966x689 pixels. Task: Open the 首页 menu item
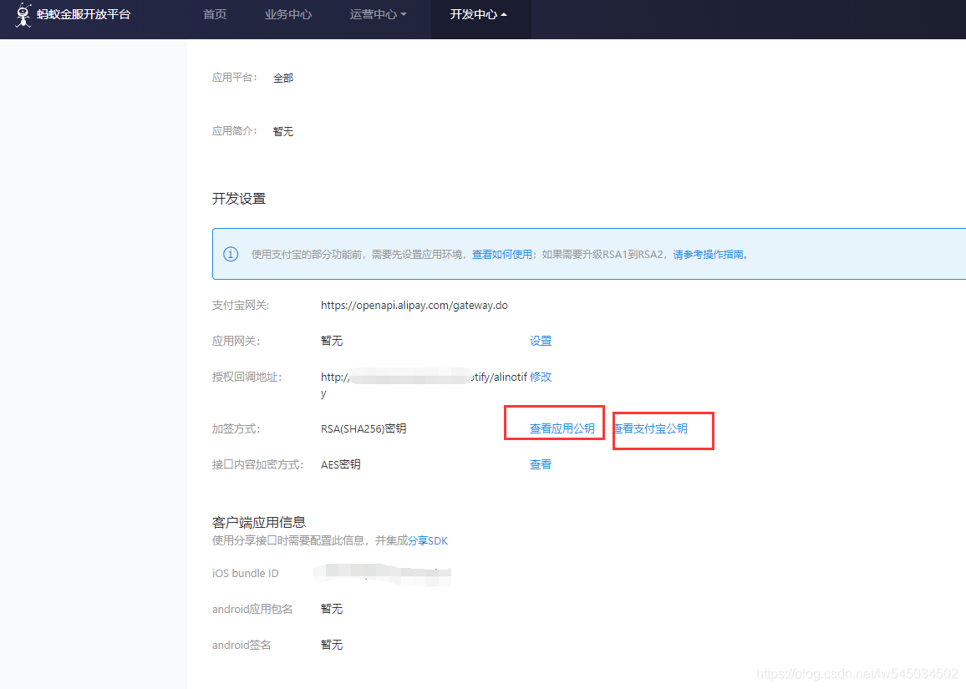tap(215, 14)
